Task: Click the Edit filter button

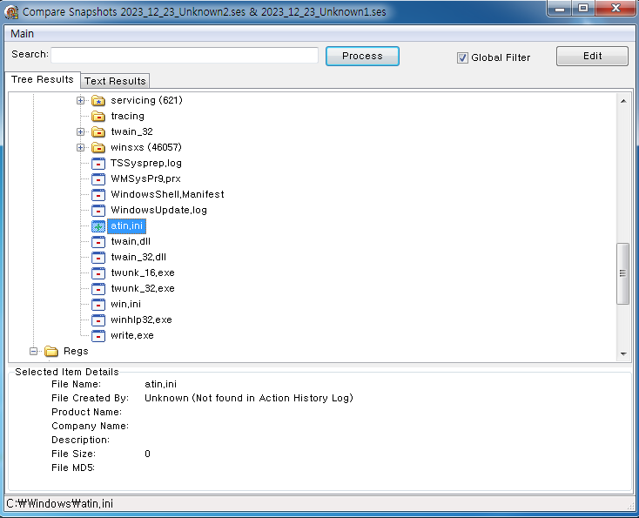Action: click(x=592, y=56)
